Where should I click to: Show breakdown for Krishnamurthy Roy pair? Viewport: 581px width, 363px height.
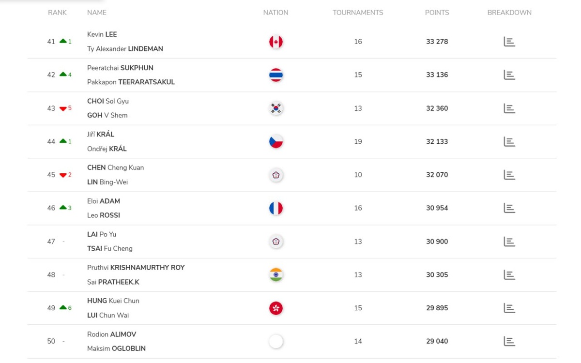(509, 275)
